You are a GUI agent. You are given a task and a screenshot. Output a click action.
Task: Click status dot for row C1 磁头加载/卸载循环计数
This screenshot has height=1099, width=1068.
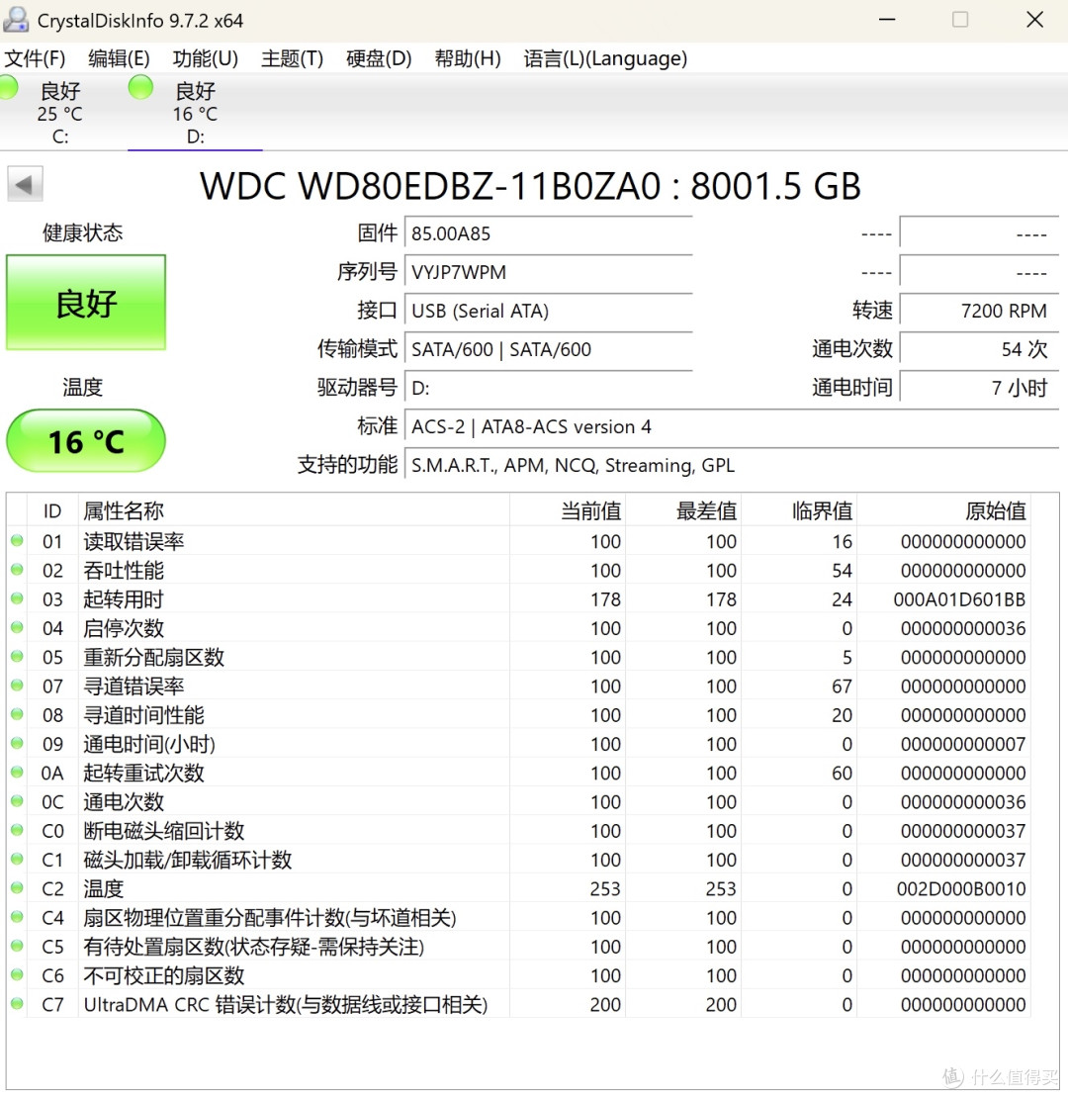pyautogui.click(x=17, y=860)
